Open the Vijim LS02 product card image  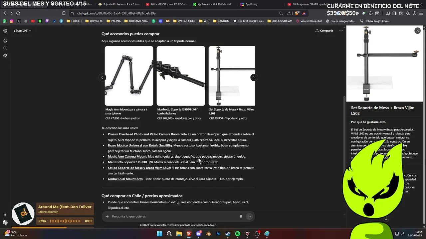coord(232,76)
